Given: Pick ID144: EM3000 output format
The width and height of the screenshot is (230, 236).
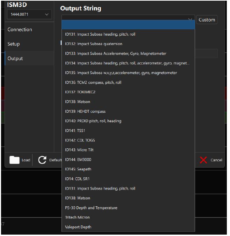Looking at the screenshot, I should point(78,160).
